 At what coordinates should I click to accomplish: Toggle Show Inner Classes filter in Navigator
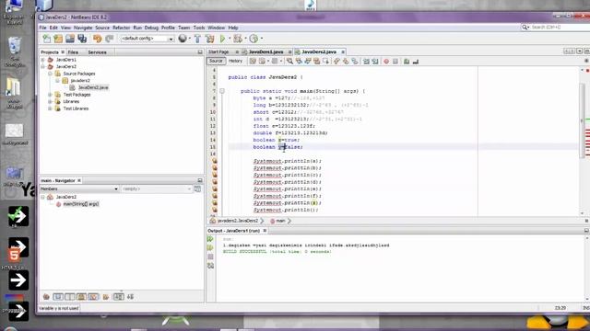(93, 297)
